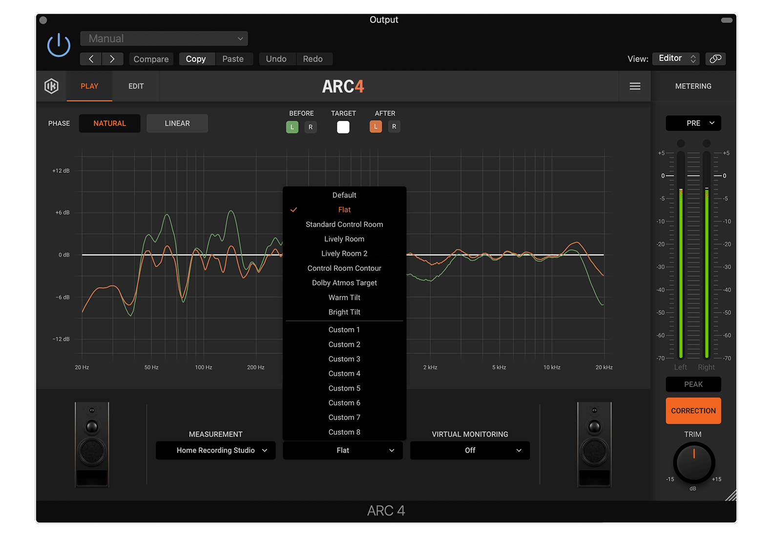Click the right meter clip indicator
Image resolution: width=773 pixels, height=541 pixels.
[x=706, y=143]
